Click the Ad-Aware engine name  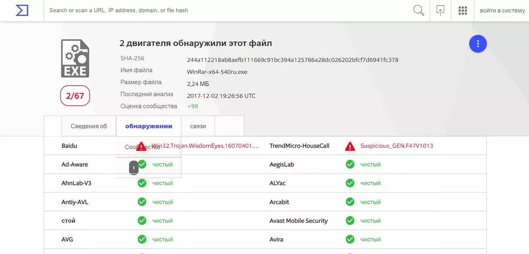(x=74, y=165)
